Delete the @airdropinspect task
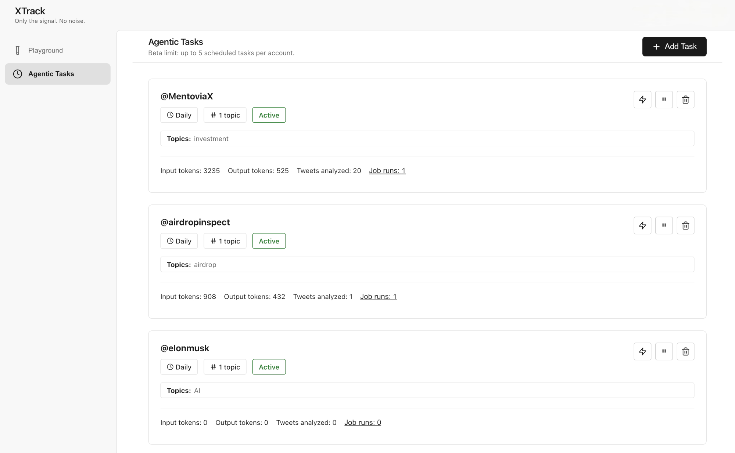 tap(685, 225)
